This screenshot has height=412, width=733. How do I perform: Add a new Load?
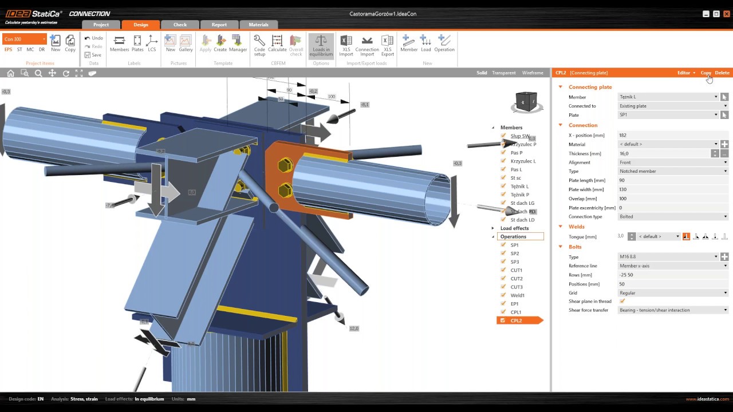[x=425, y=43]
